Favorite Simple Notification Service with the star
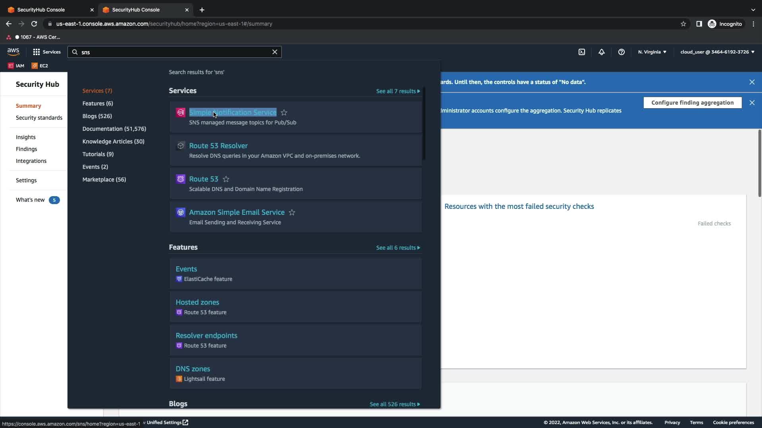762x428 pixels. click(x=284, y=113)
